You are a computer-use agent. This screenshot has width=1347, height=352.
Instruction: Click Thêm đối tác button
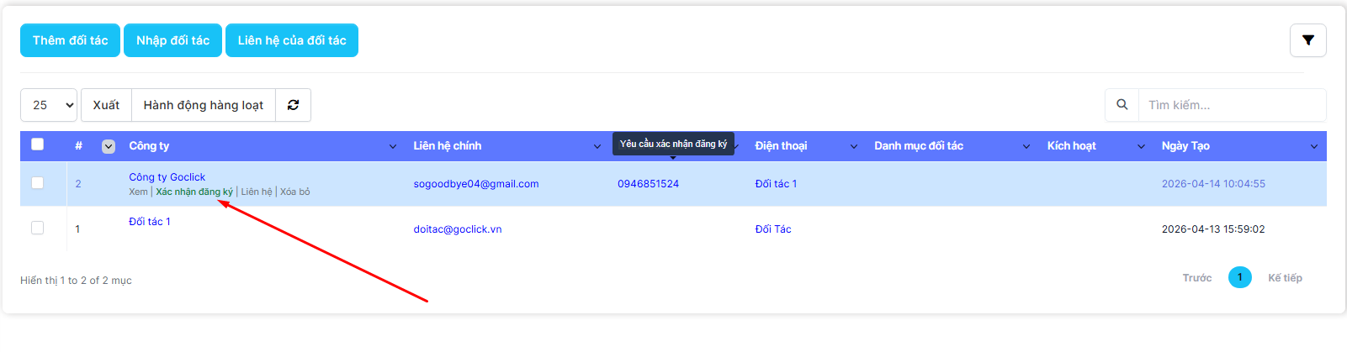point(71,40)
